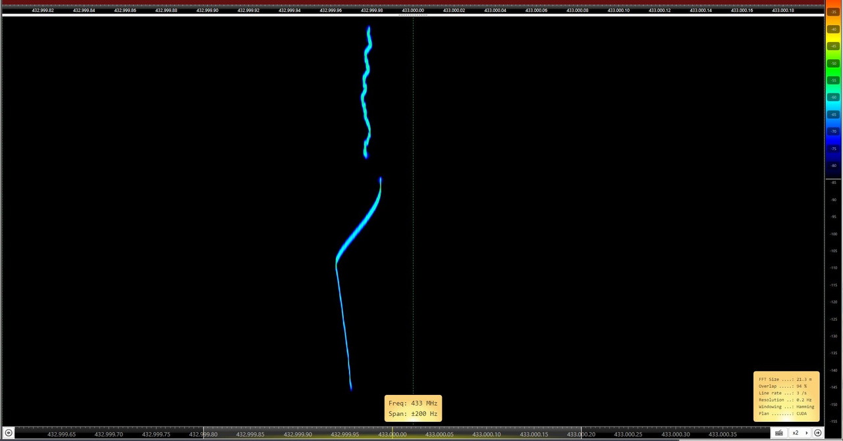Open the keyboard/radio icon beside x2
843x441 pixels.
click(x=779, y=432)
